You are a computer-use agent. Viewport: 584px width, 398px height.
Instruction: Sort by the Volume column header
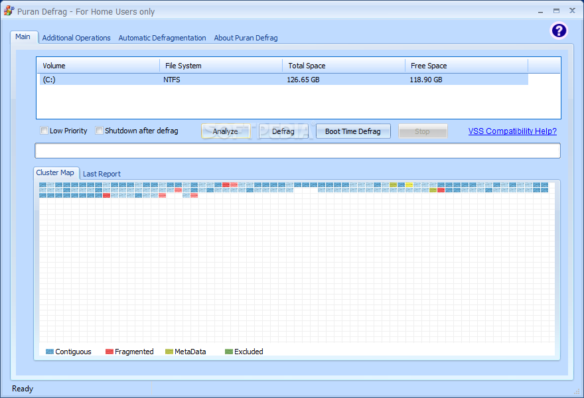tap(98, 66)
